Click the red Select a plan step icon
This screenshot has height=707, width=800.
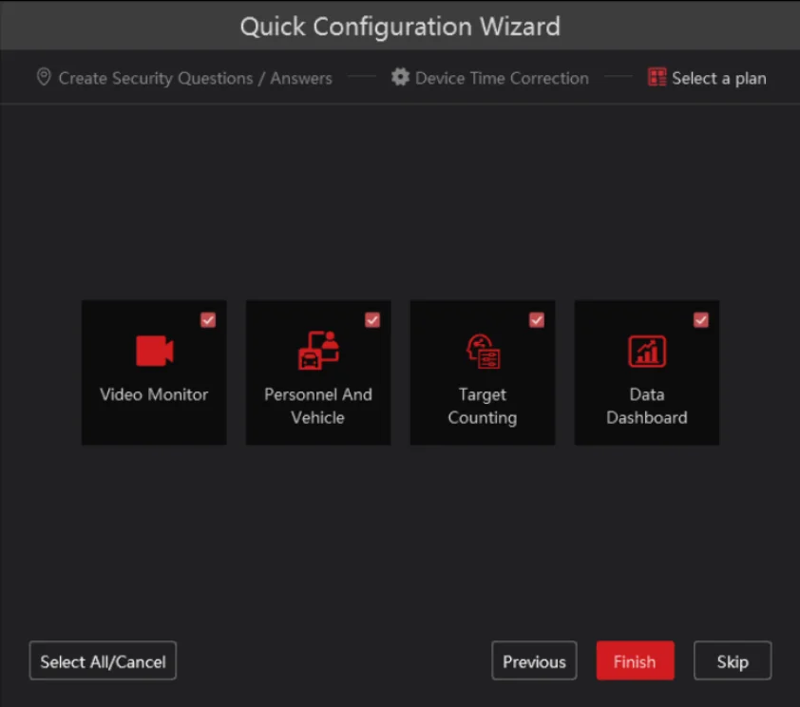pyautogui.click(x=657, y=78)
